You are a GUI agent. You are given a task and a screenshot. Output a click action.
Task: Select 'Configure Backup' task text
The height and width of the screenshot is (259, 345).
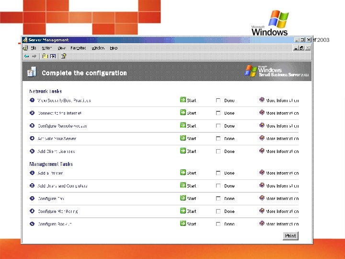55,224
